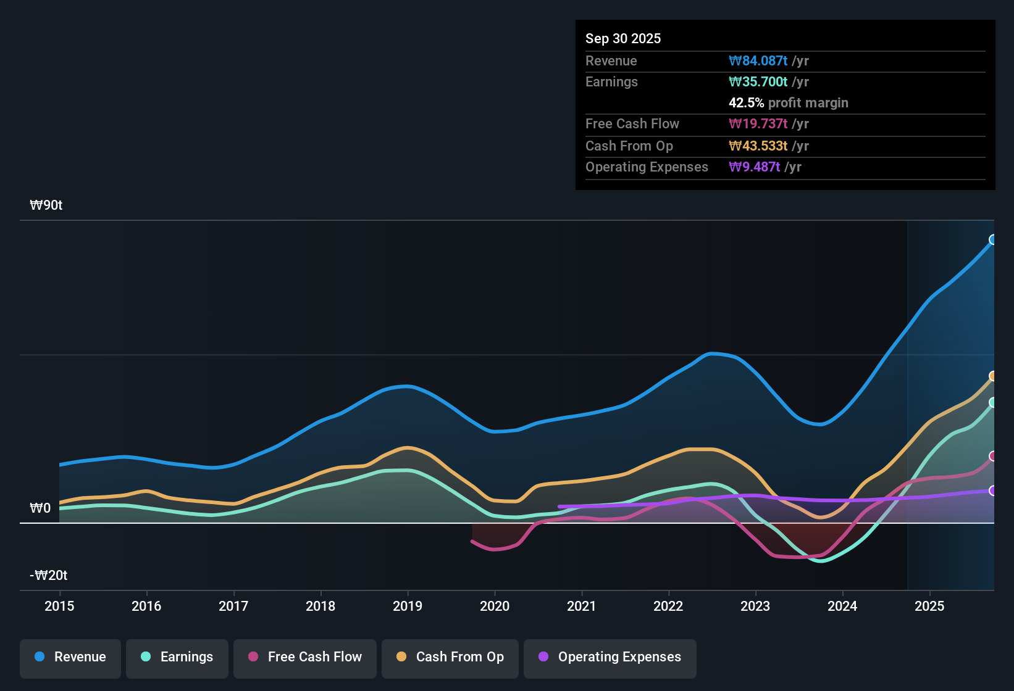Image resolution: width=1014 pixels, height=691 pixels.
Task: Select the purple Operating Expenses legend dot
Action: tap(542, 657)
